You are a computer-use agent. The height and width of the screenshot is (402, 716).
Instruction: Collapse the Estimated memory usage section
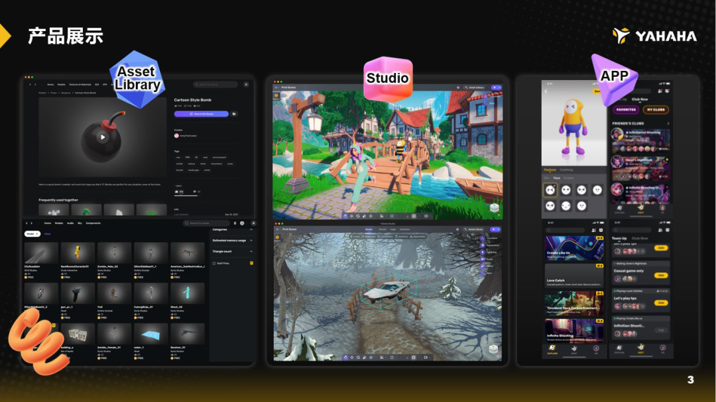pyautogui.click(x=251, y=240)
